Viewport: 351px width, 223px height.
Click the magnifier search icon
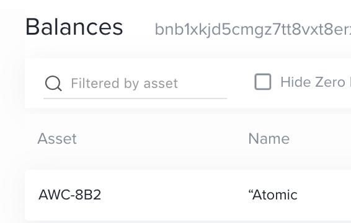[53, 84]
